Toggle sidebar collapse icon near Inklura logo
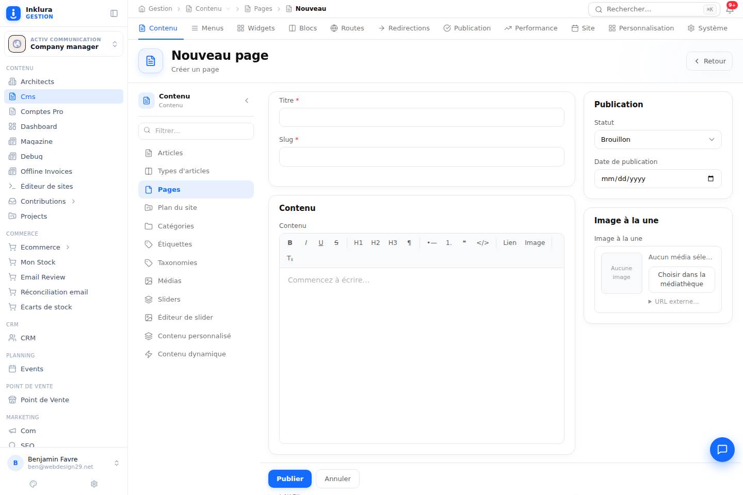 coord(114,13)
